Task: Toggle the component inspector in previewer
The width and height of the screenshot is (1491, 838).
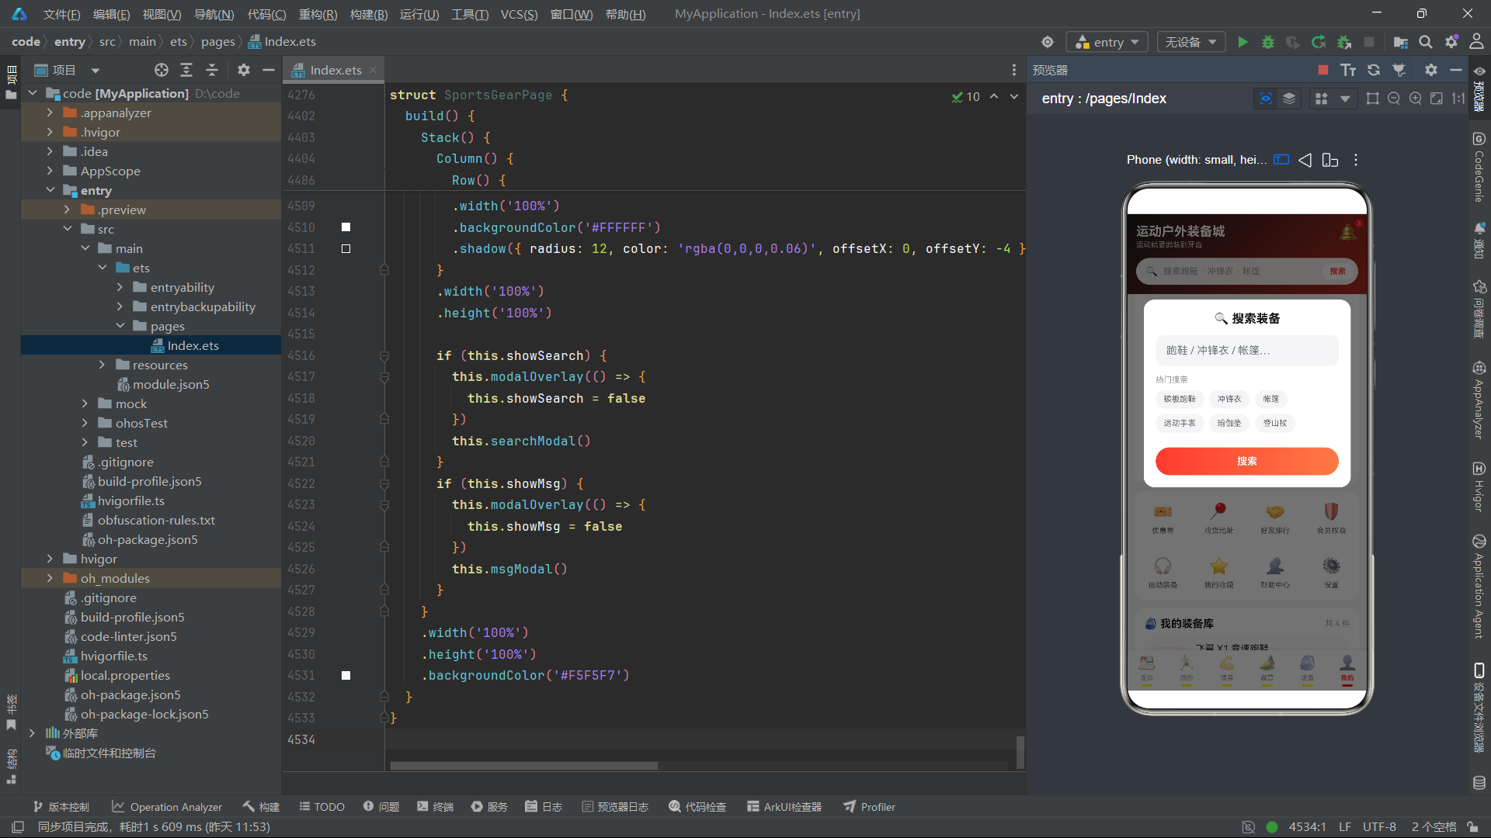Action: click(1266, 99)
